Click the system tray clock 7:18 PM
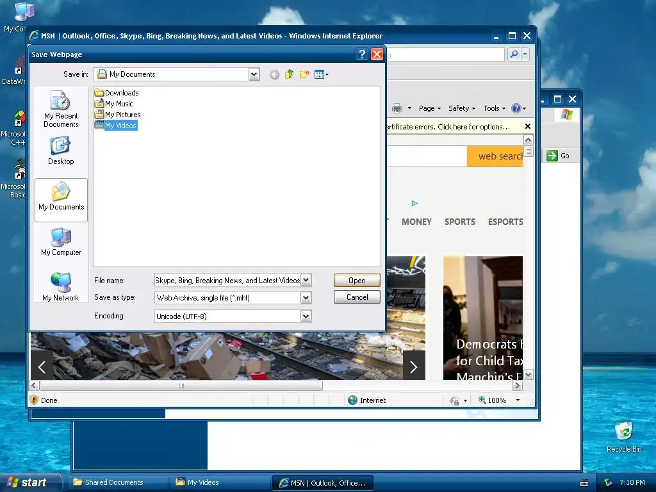Screen dimensions: 656x492 (632, 482)
